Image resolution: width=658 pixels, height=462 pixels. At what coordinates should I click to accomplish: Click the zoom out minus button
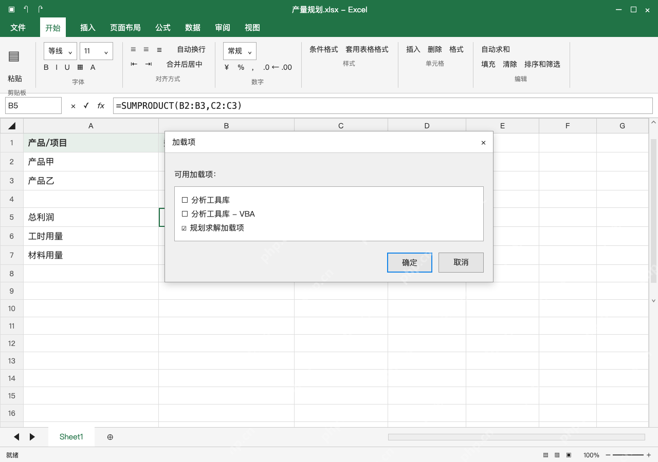[608, 455]
